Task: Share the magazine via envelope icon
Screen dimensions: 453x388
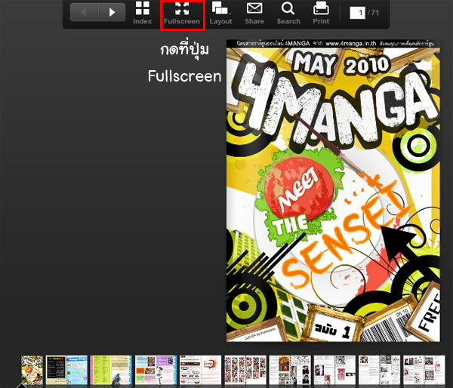Action: click(x=254, y=13)
